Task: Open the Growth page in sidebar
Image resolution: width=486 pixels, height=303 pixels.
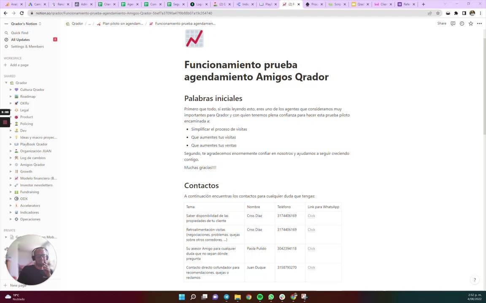Action: [26, 172]
